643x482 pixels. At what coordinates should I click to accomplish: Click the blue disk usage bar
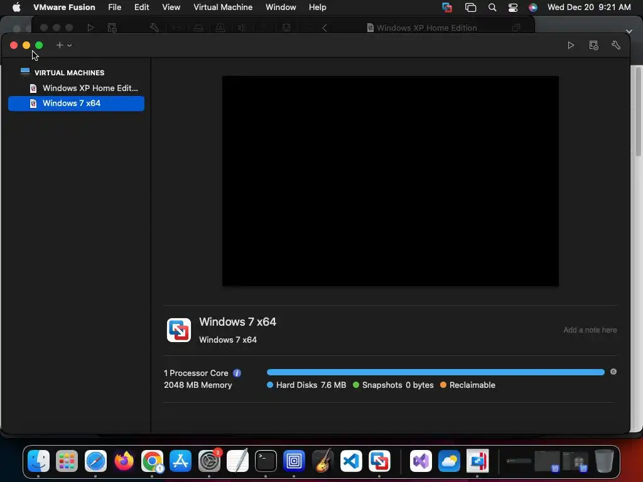pos(436,372)
